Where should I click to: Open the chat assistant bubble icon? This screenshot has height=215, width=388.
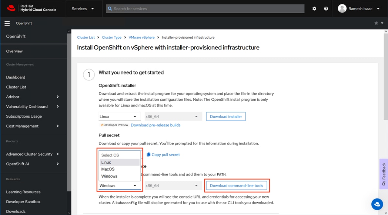[x=377, y=204]
